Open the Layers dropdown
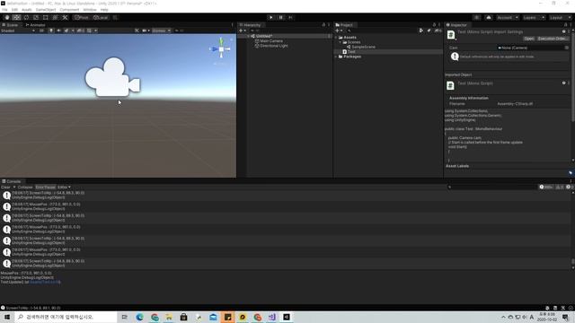The image size is (575, 323). coord(534,17)
